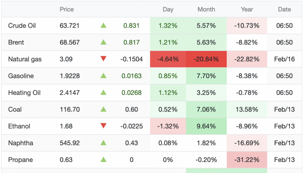
Task: Click the red down arrow for Ethanol
Action: tap(104, 126)
